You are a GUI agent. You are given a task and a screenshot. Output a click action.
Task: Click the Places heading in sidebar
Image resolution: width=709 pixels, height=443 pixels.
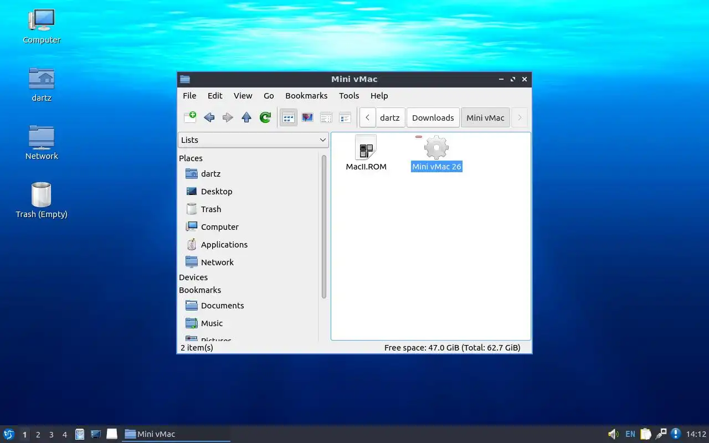click(191, 158)
